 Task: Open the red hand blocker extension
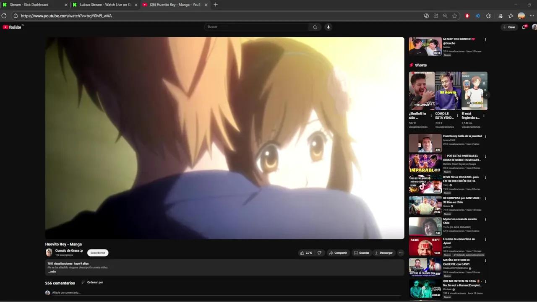467,16
